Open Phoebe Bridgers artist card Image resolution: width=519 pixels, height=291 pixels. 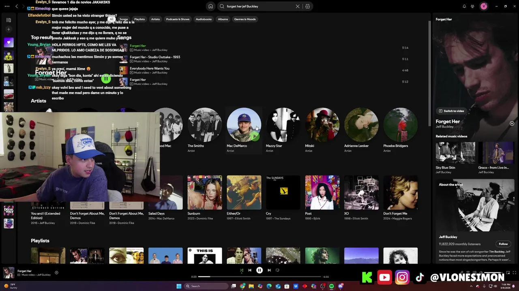[x=401, y=130]
